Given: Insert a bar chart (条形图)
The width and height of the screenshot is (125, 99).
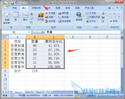Looking at the screenshot, I should tap(51, 21).
